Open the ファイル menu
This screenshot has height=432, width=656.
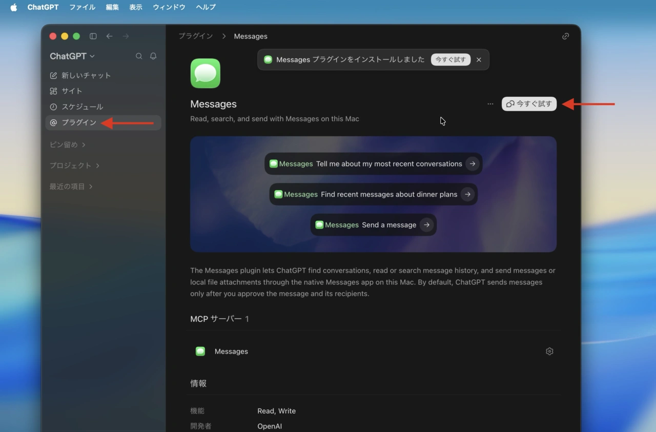tap(82, 7)
